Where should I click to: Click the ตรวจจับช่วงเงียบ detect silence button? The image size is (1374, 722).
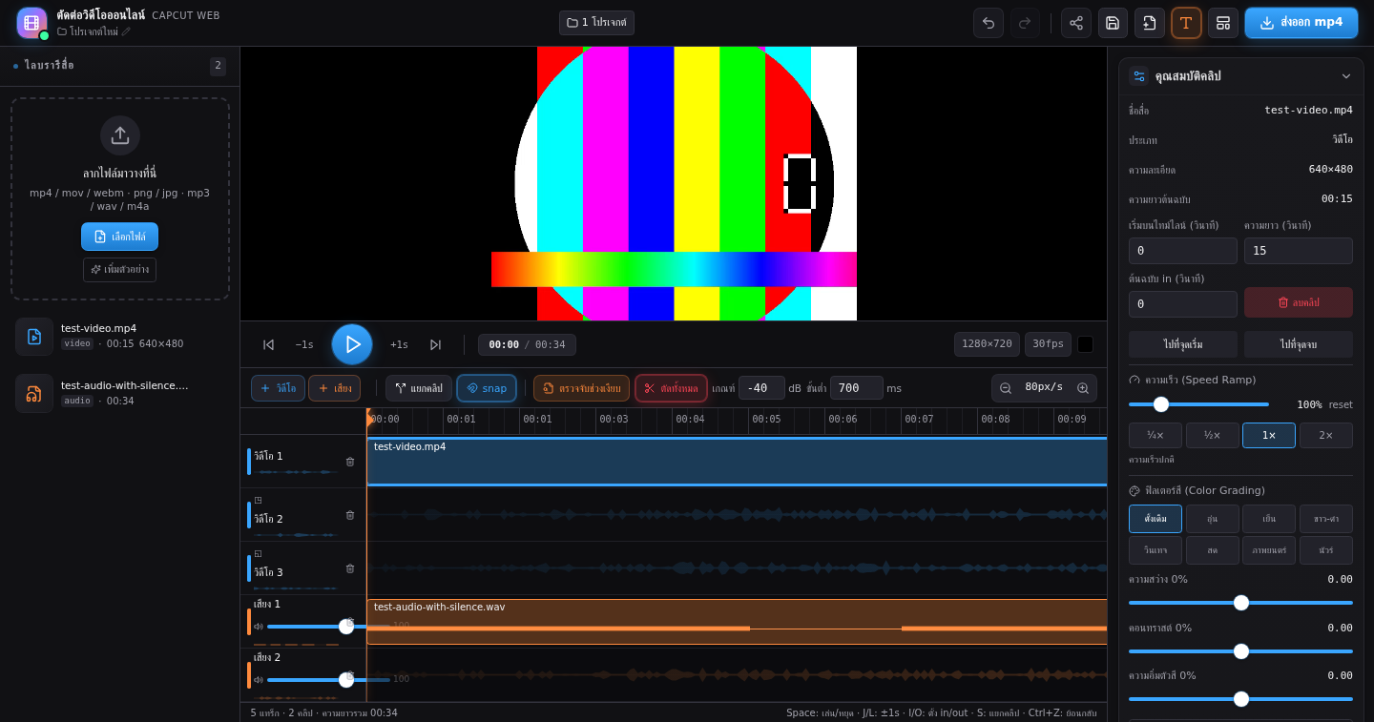[581, 388]
